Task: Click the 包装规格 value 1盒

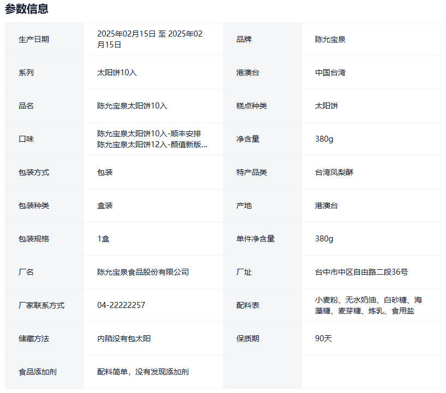Action: (x=103, y=239)
